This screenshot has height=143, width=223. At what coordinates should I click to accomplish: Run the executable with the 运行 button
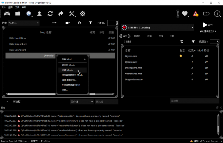207,25
